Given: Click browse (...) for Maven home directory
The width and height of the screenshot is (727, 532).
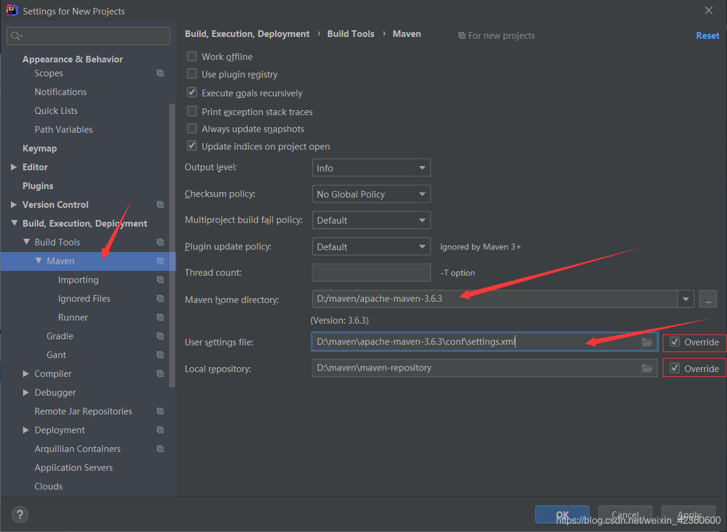Looking at the screenshot, I should pyautogui.click(x=708, y=299).
